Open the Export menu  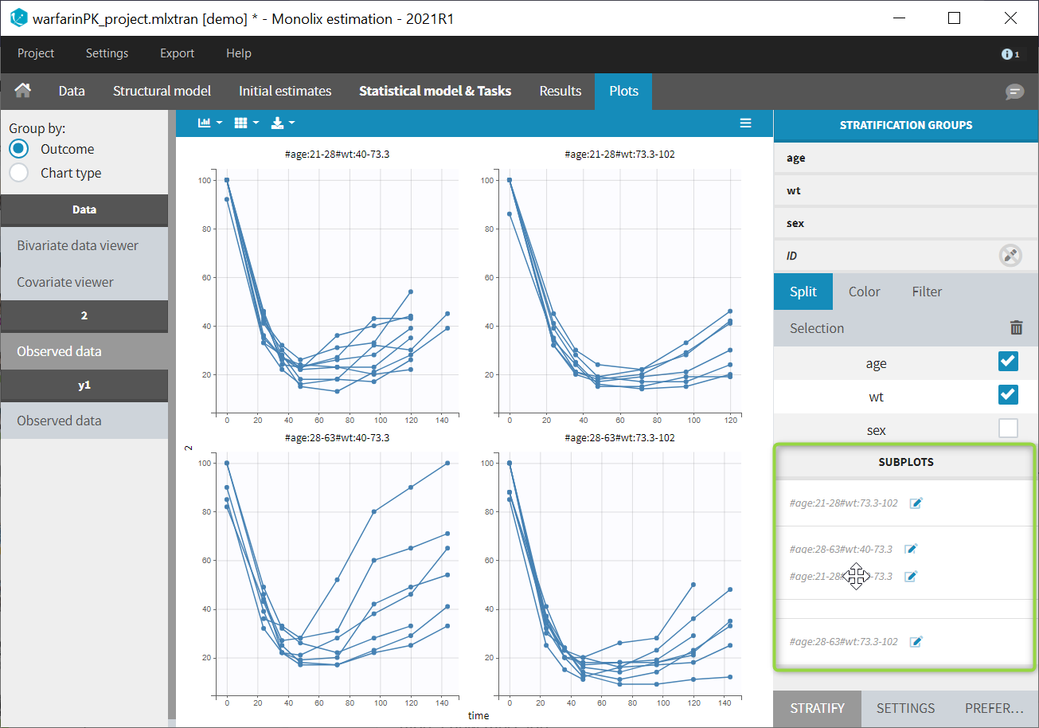177,53
